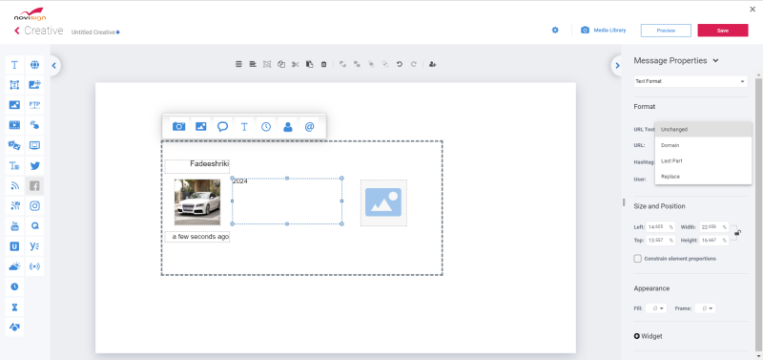This screenshot has width=763, height=360.
Task: Select the Facebook widget
Action: (x=34, y=185)
